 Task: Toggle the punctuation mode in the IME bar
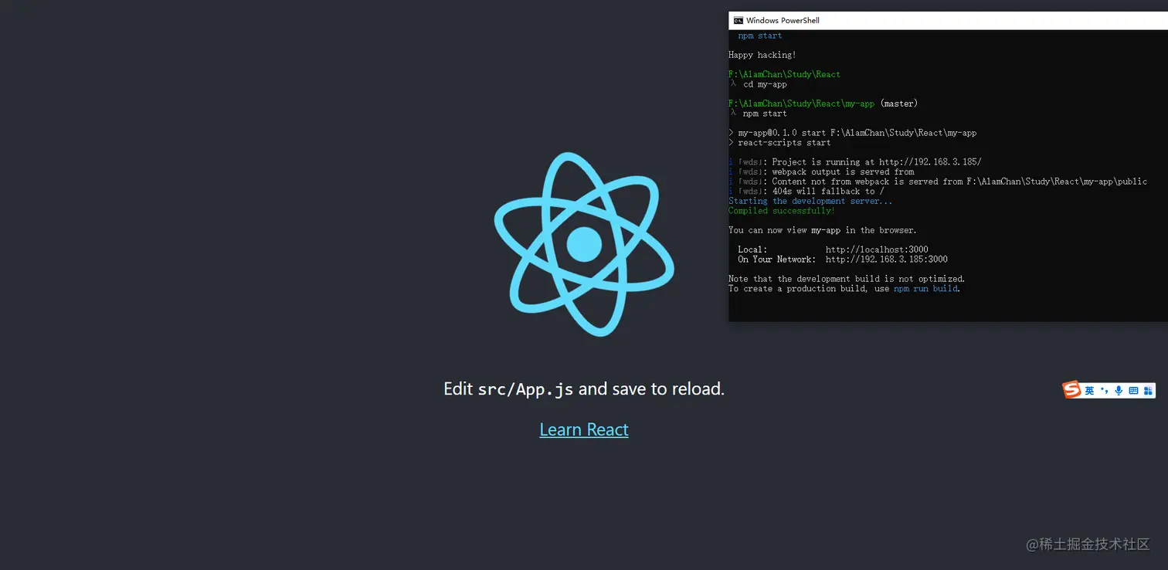[1104, 391]
